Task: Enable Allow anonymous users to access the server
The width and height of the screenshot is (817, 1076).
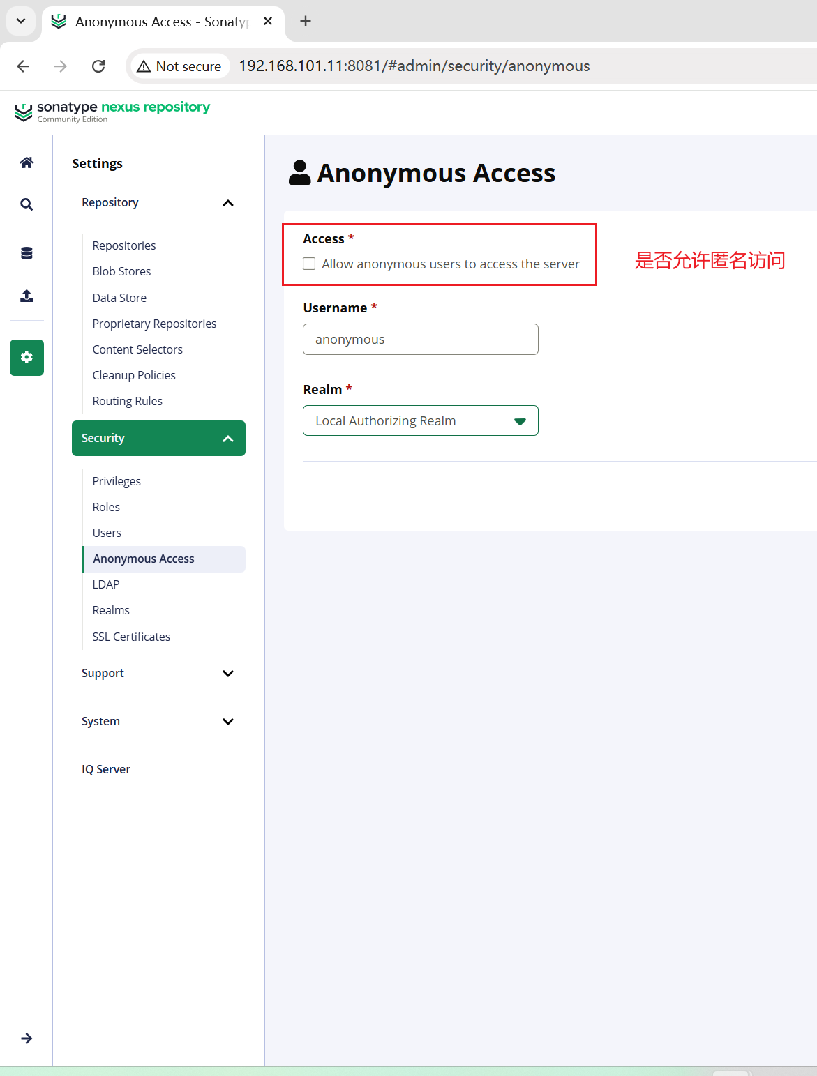Action: [x=309, y=264]
